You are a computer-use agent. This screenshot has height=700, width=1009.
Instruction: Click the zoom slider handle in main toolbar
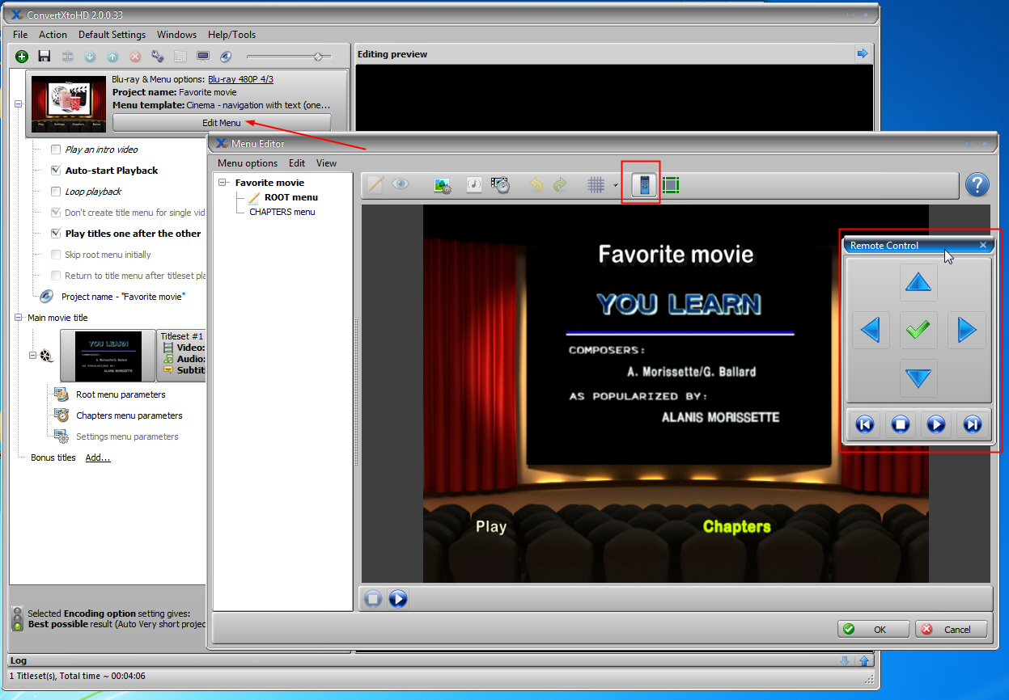tap(317, 57)
